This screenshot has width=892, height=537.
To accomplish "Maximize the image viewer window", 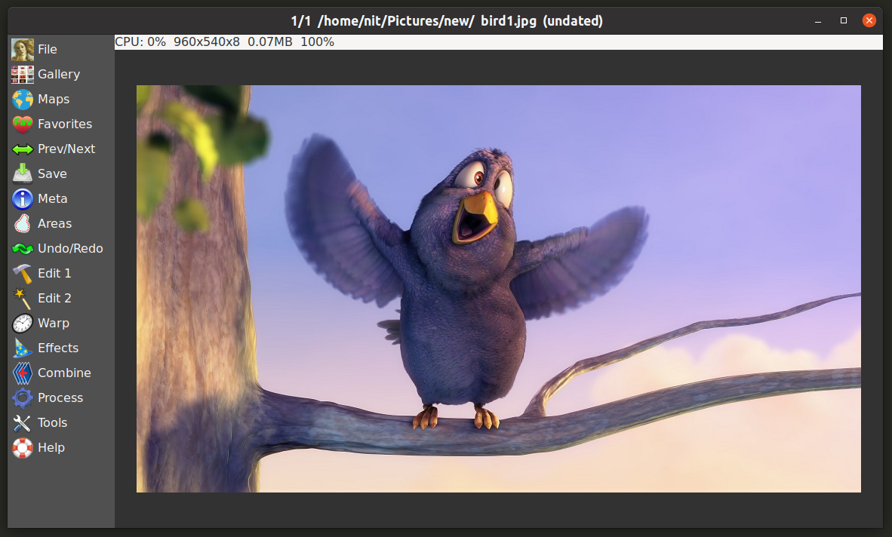I will 844,20.
